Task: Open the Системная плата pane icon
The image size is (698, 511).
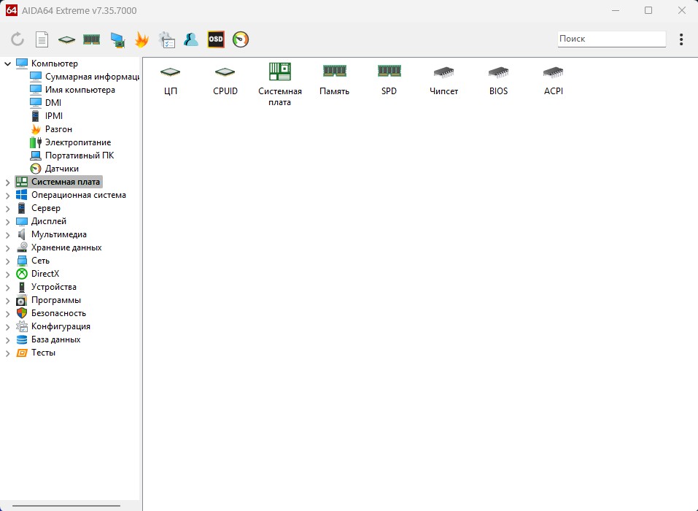Action: [x=280, y=85]
